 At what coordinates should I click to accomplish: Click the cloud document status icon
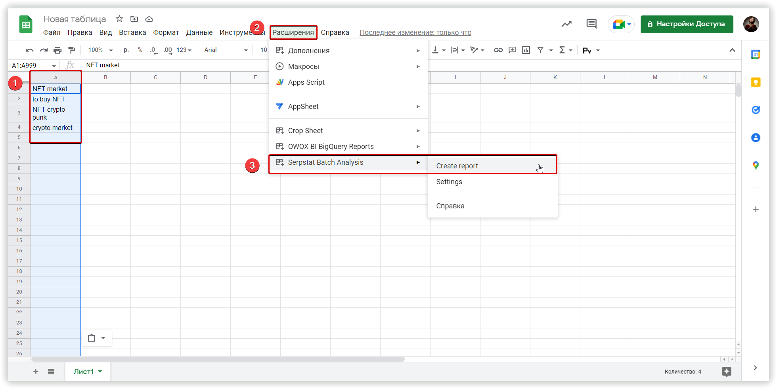click(149, 19)
